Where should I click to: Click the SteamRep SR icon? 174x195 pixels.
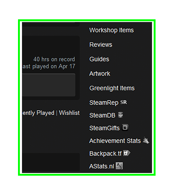[123, 102]
